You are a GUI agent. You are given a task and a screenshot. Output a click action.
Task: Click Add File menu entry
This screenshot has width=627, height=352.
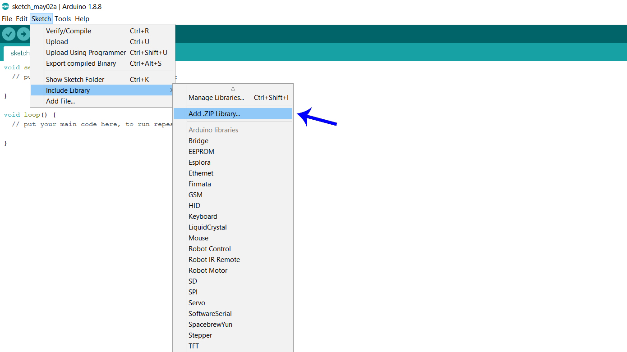(x=60, y=101)
